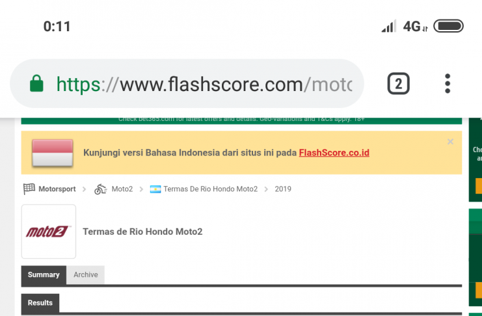
Task: Click the Argentina flag breadcrumb icon
Action: point(155,189)
